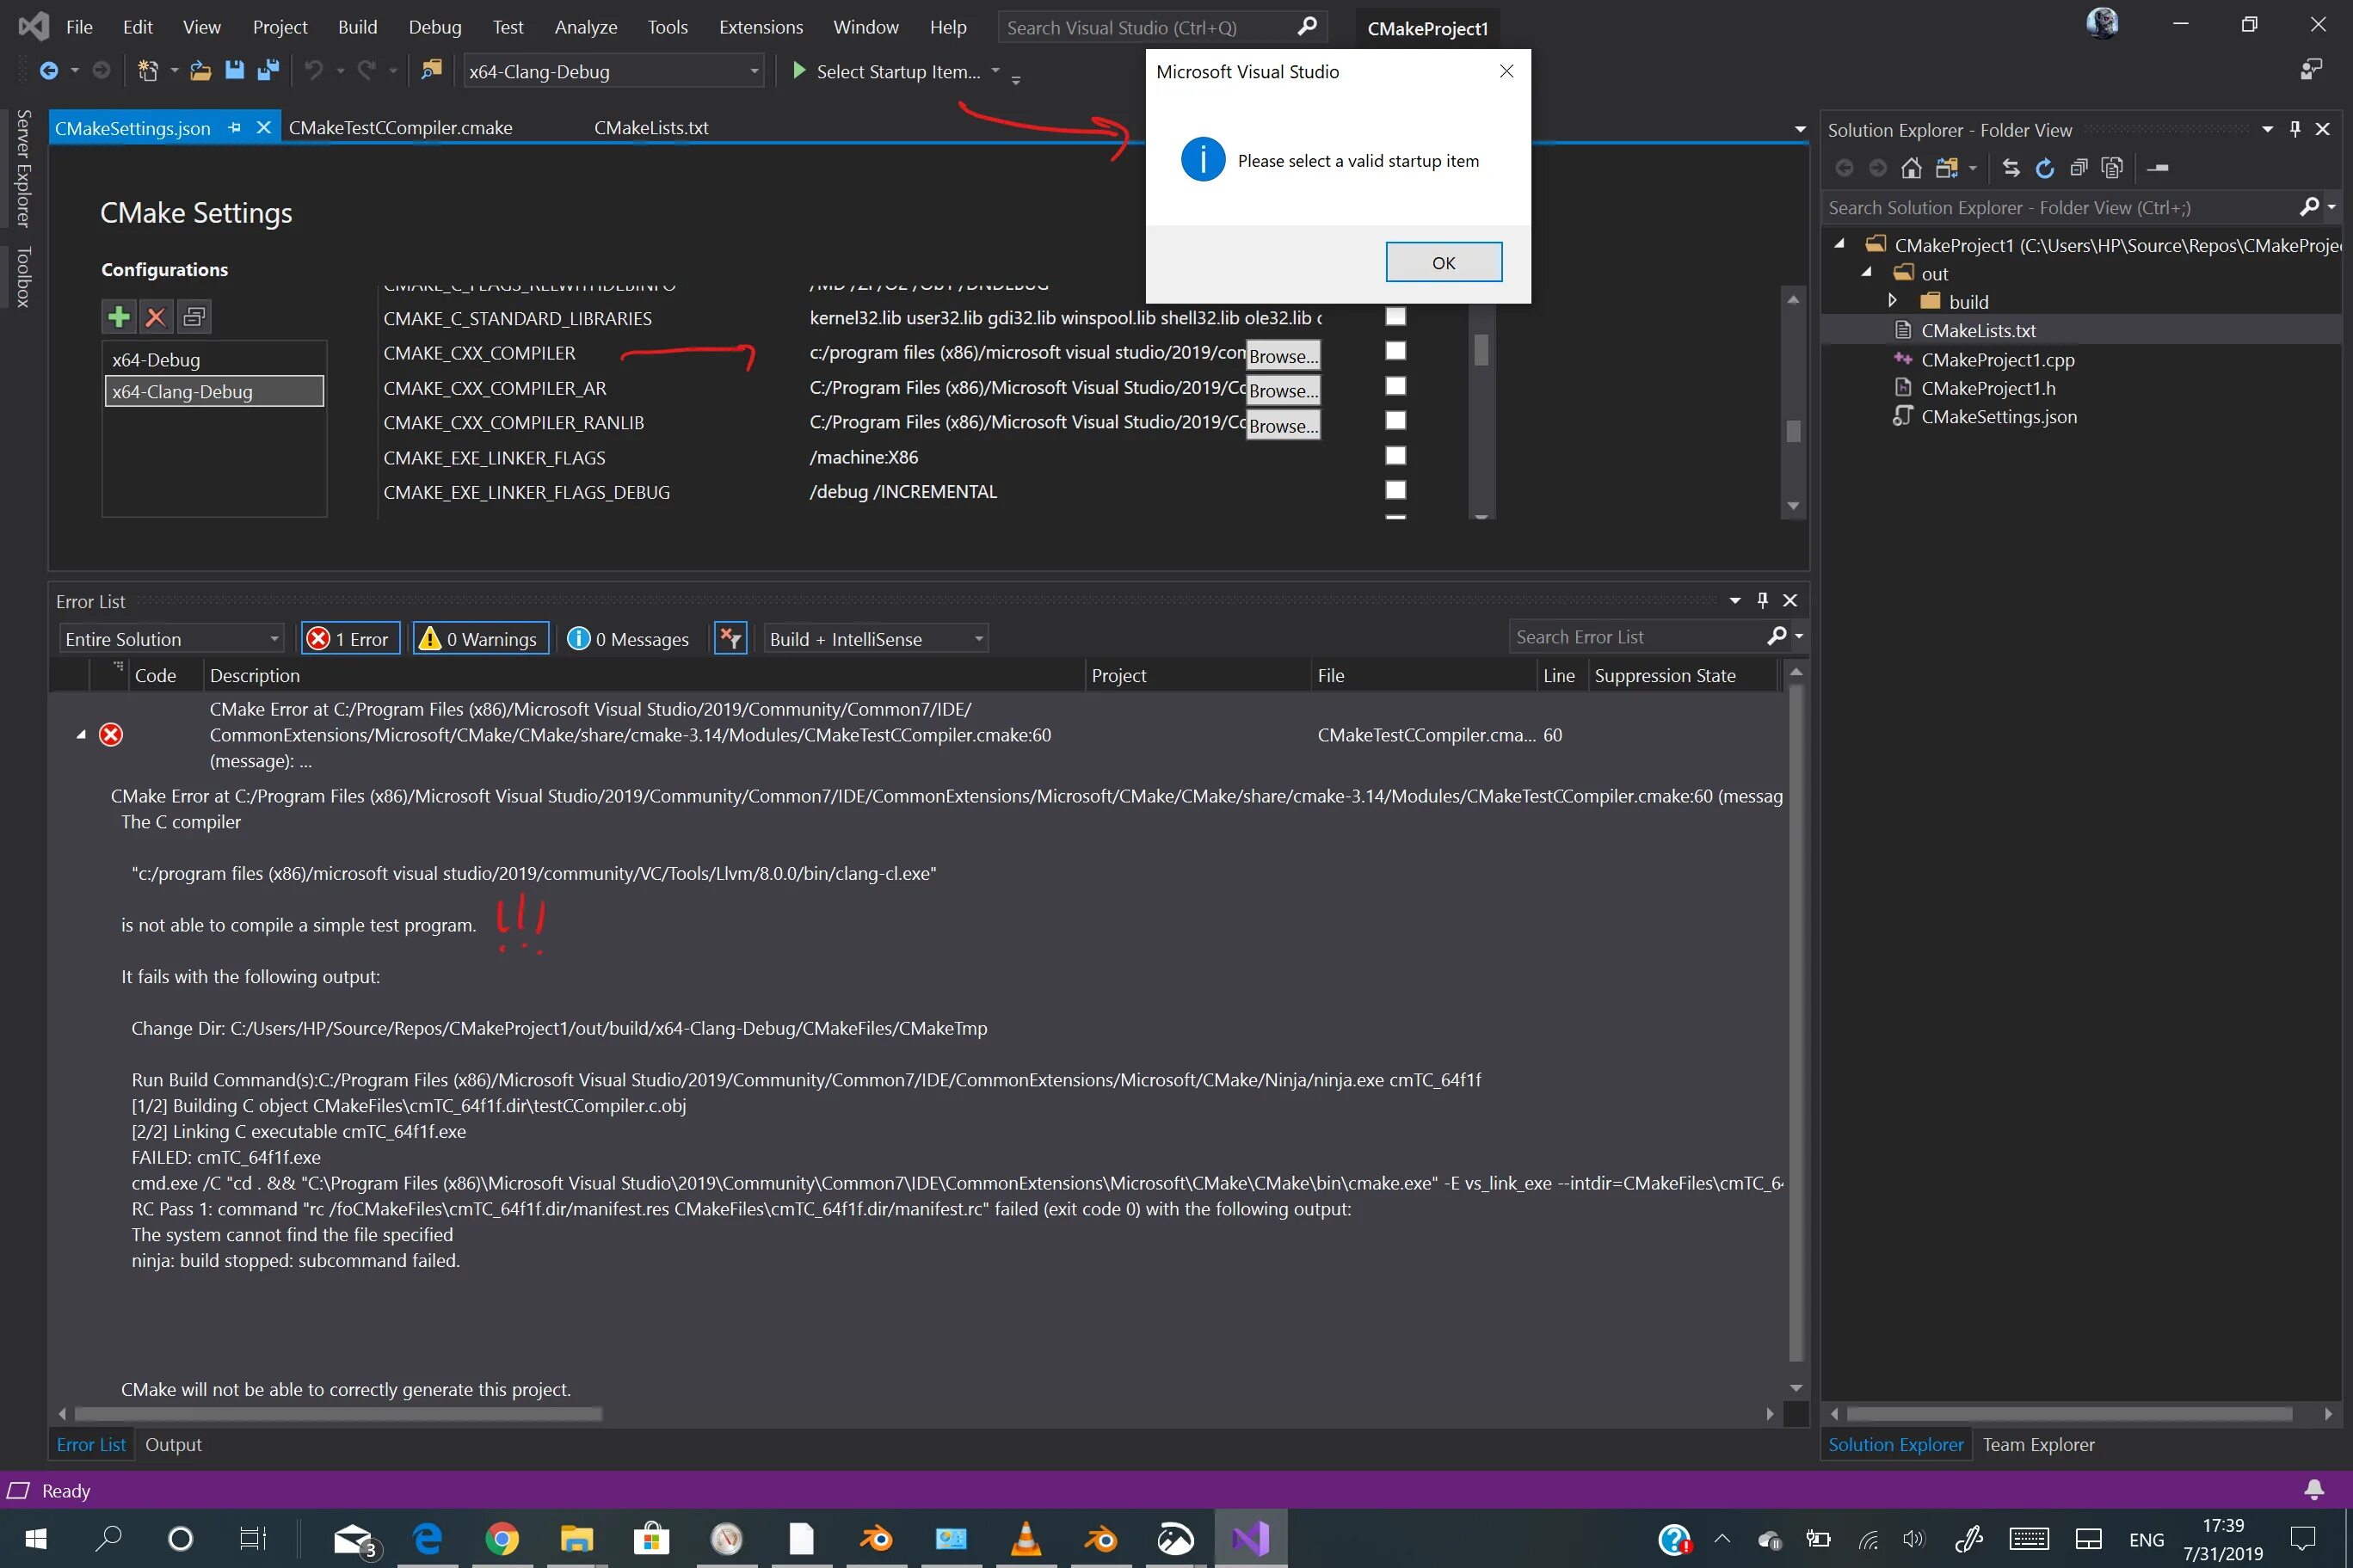Click the red remove configuration X icon
The height and width of the screenshot is (1568, 2353).
click(x=155, y=317)
